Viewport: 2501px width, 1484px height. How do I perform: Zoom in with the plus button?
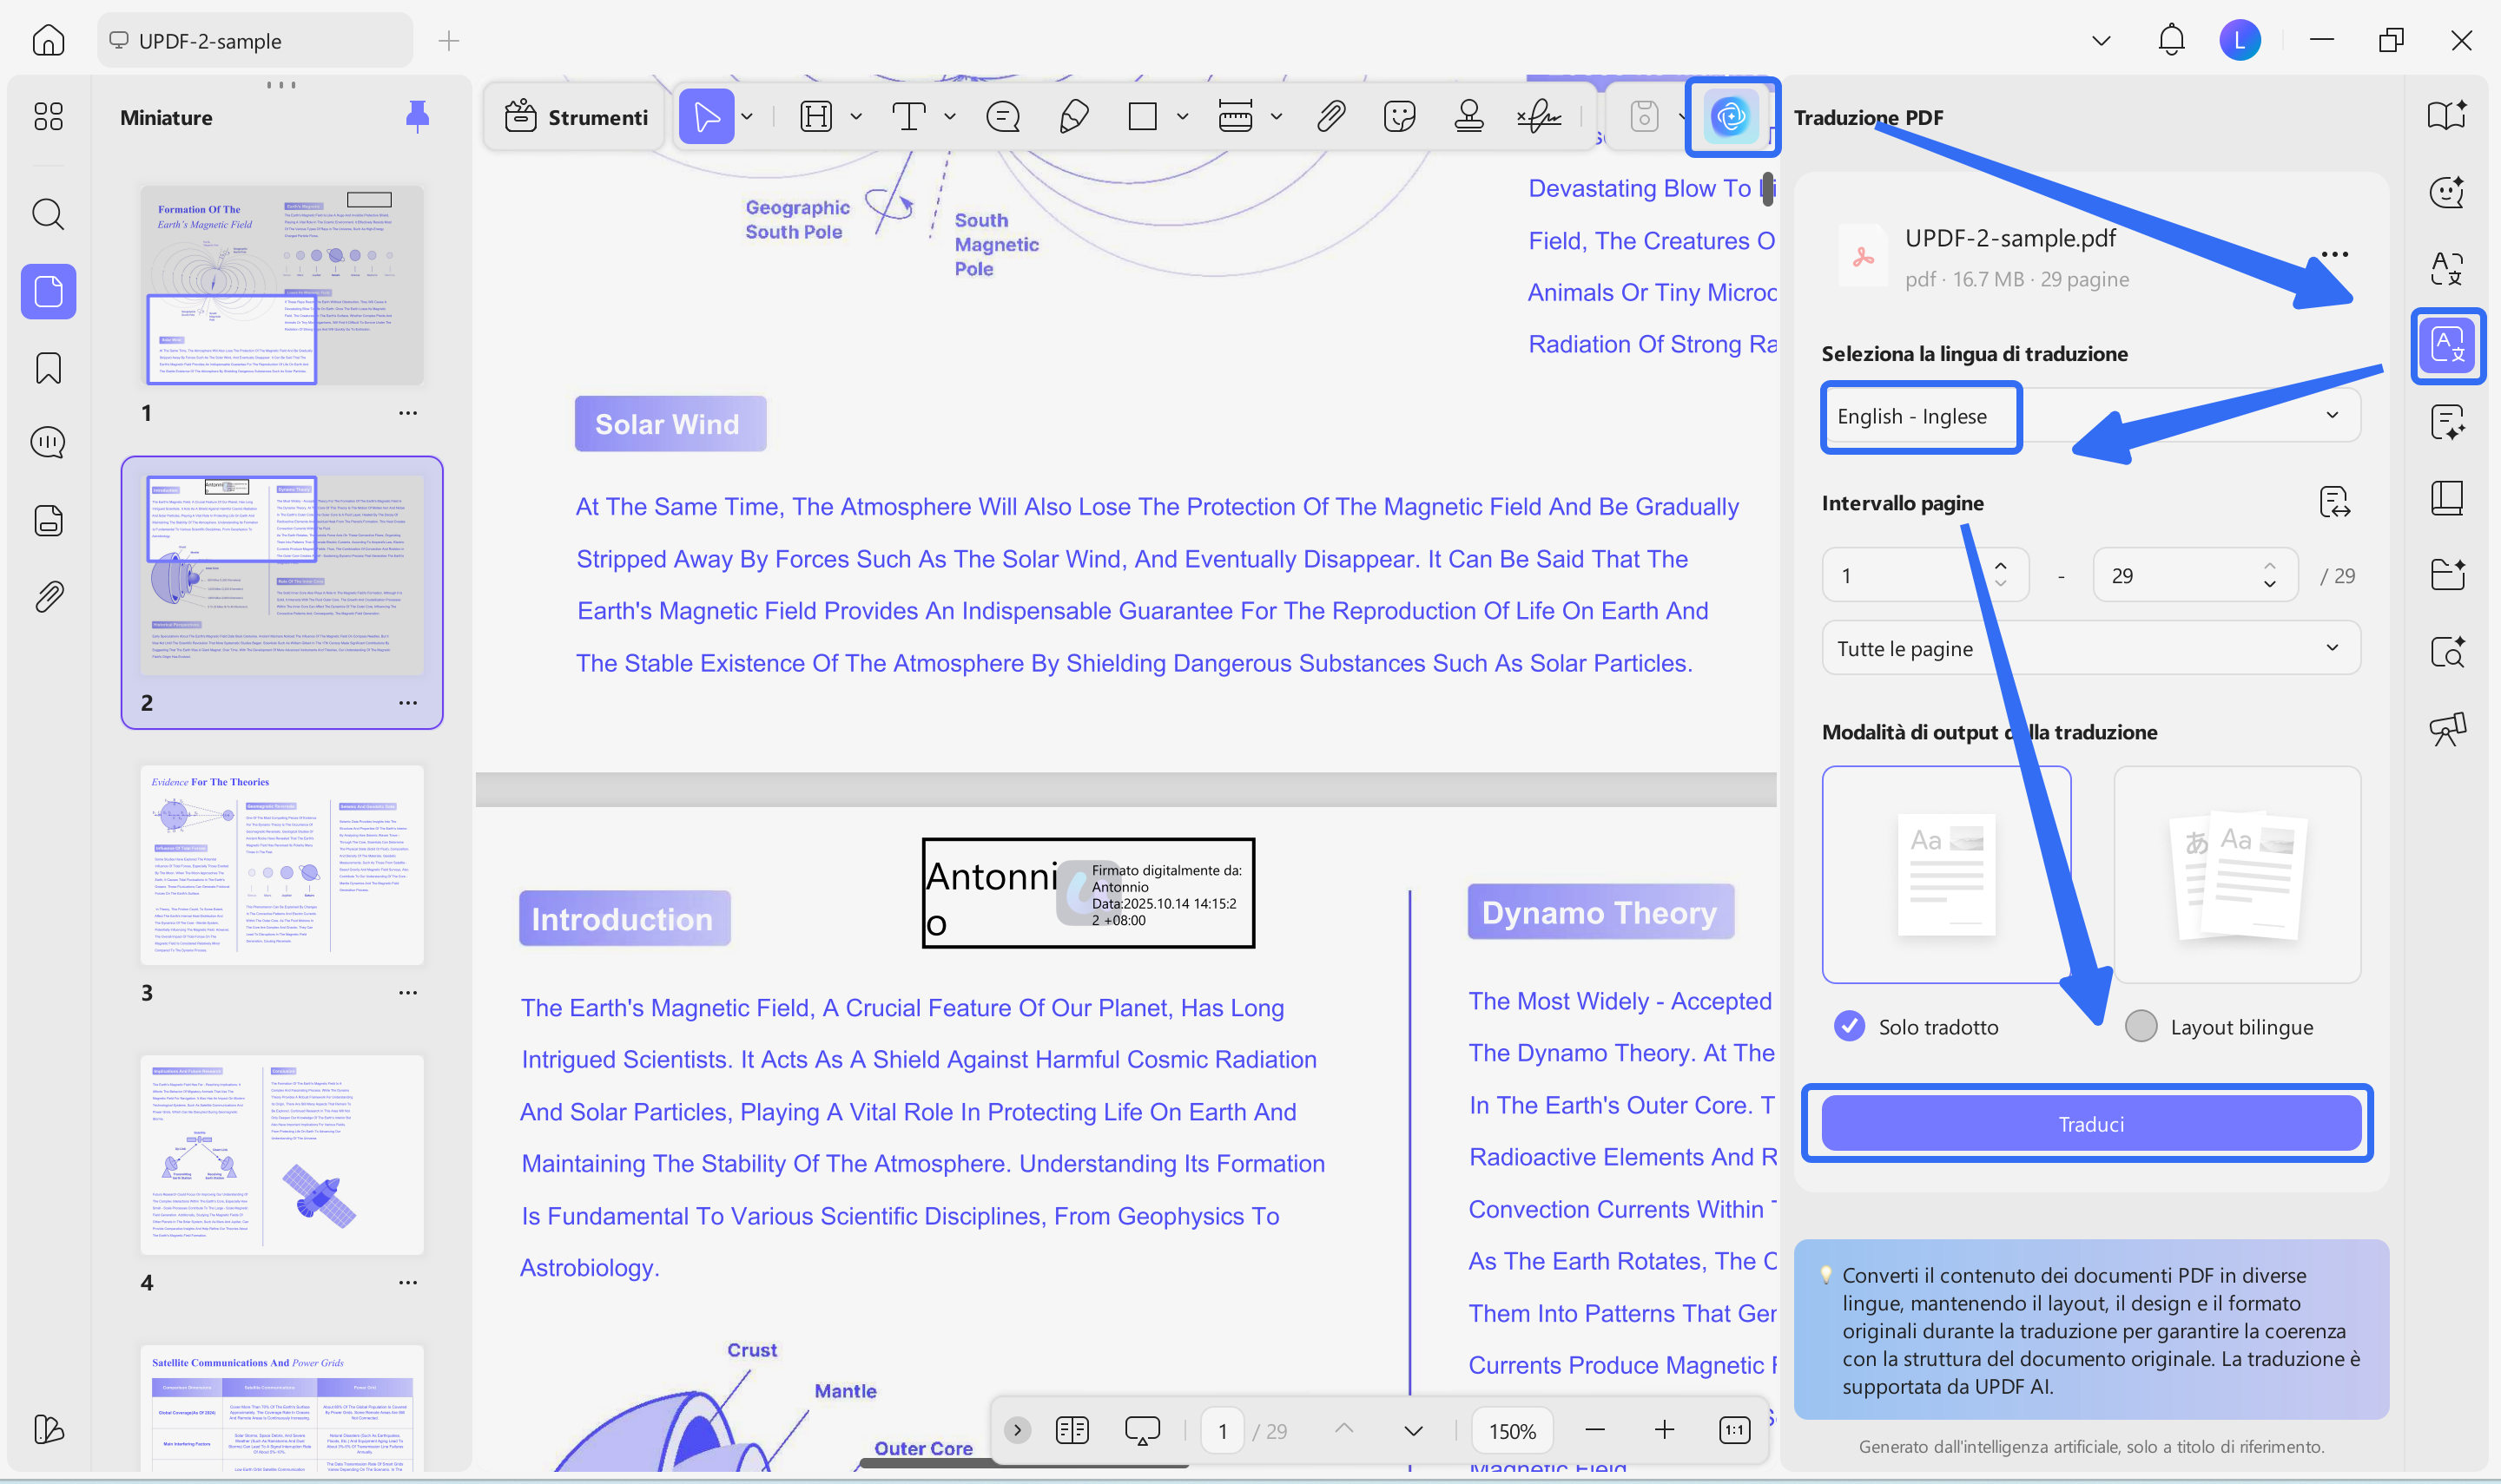click(1664, 1430)
